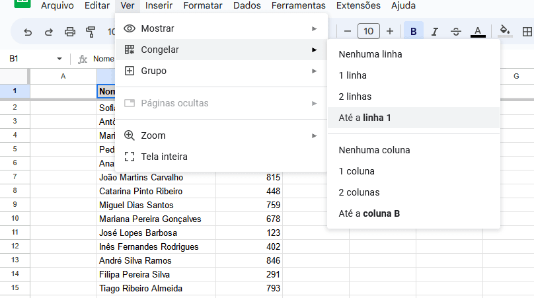Choose 'Até a coluna B' option
The image size is (534, 298).
[369, 213]
